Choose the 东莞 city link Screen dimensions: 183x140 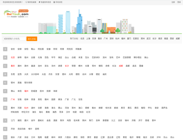(x=13, y=74)
